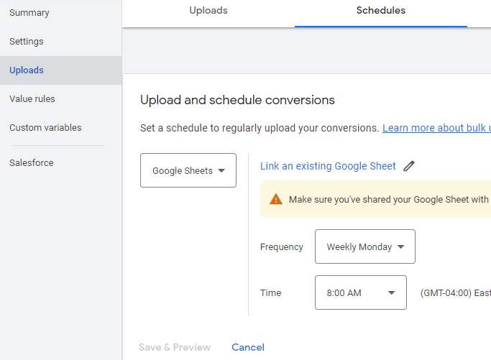Expand the Weekly Monday frequency dropdown
This screenshot has width=491, height=360.
point(365,246)
